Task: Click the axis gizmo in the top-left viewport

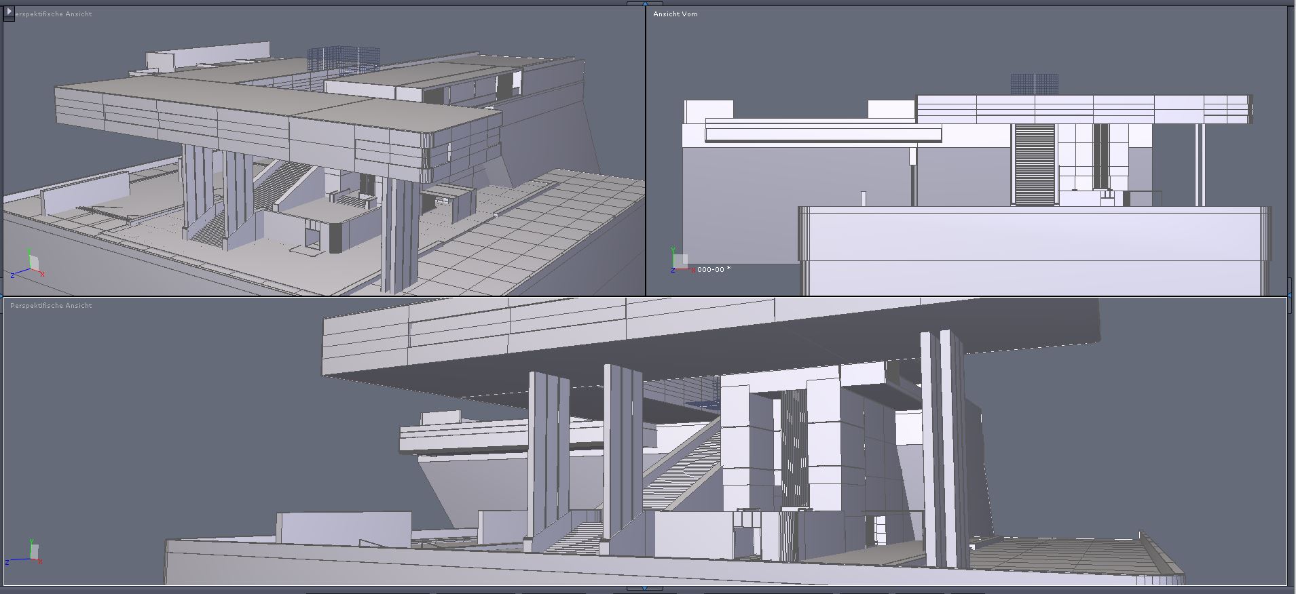Action: coord(29,264)
